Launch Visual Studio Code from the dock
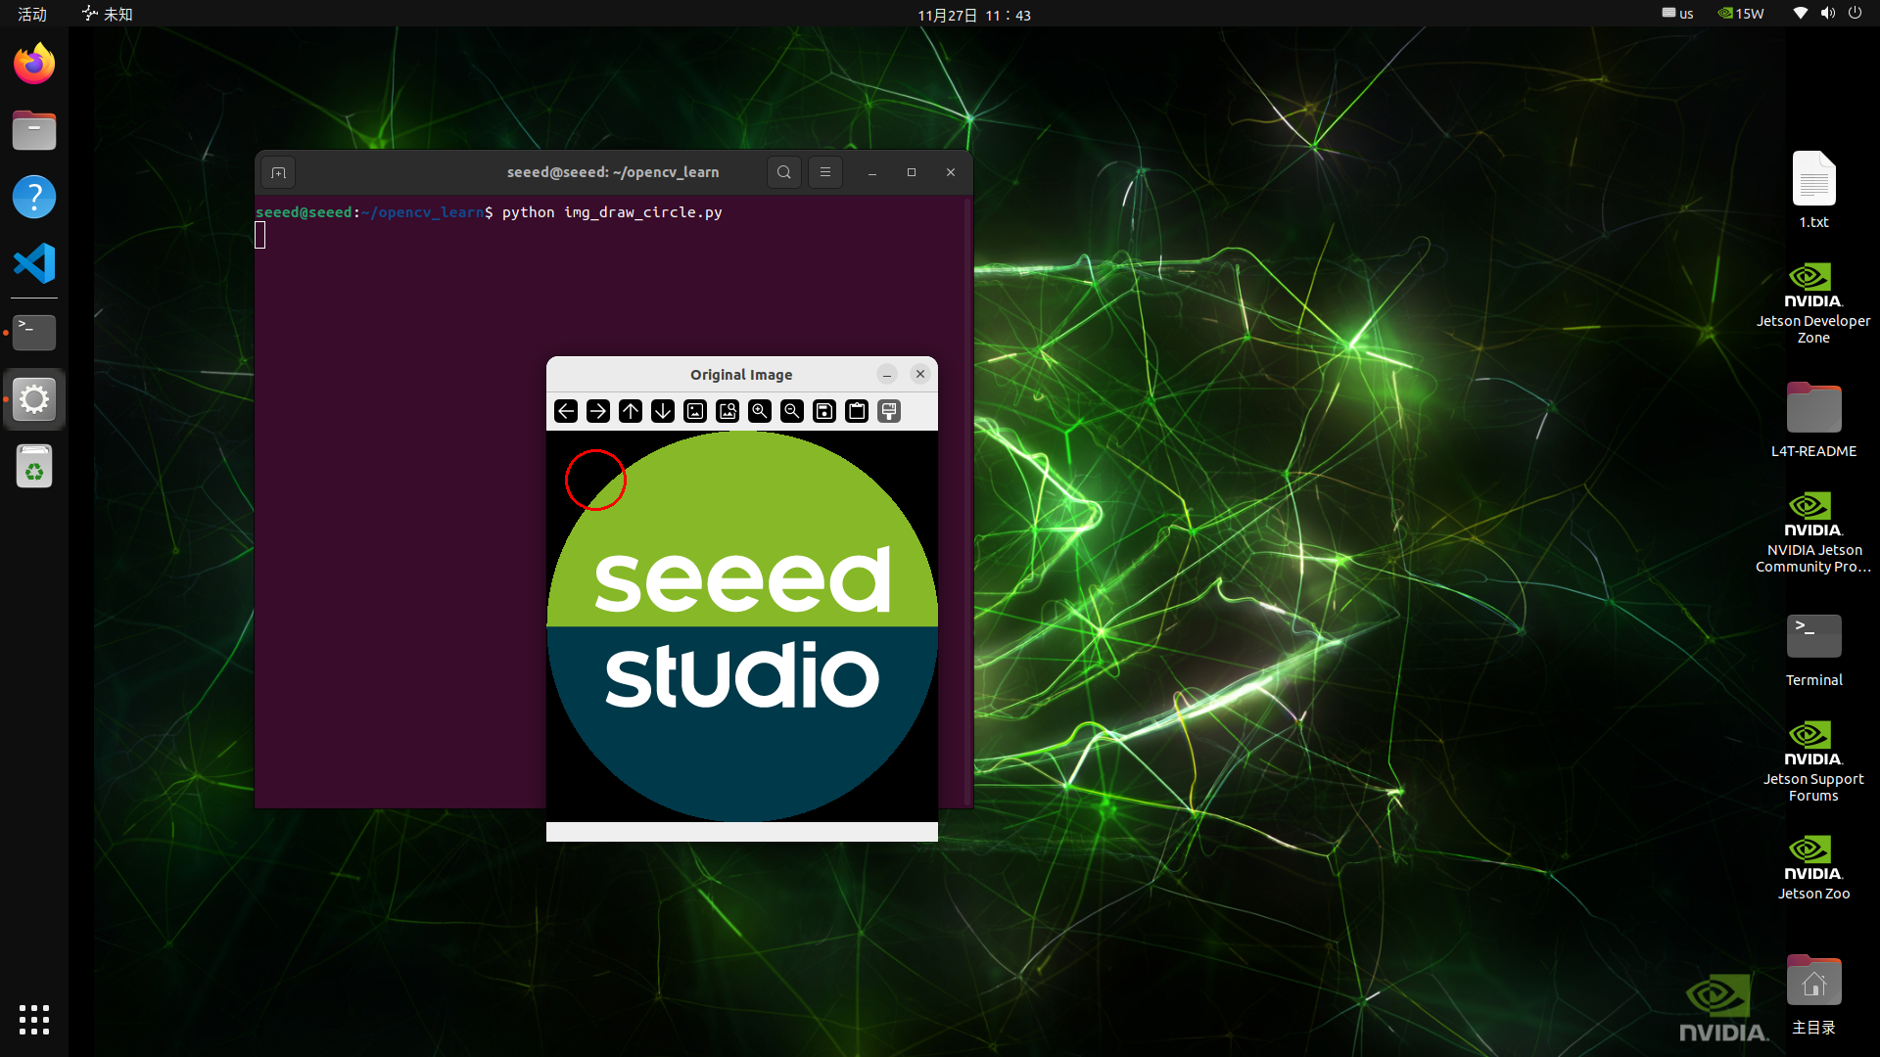This screenshot has width=1880, height=1057. [x=34, y=264]
